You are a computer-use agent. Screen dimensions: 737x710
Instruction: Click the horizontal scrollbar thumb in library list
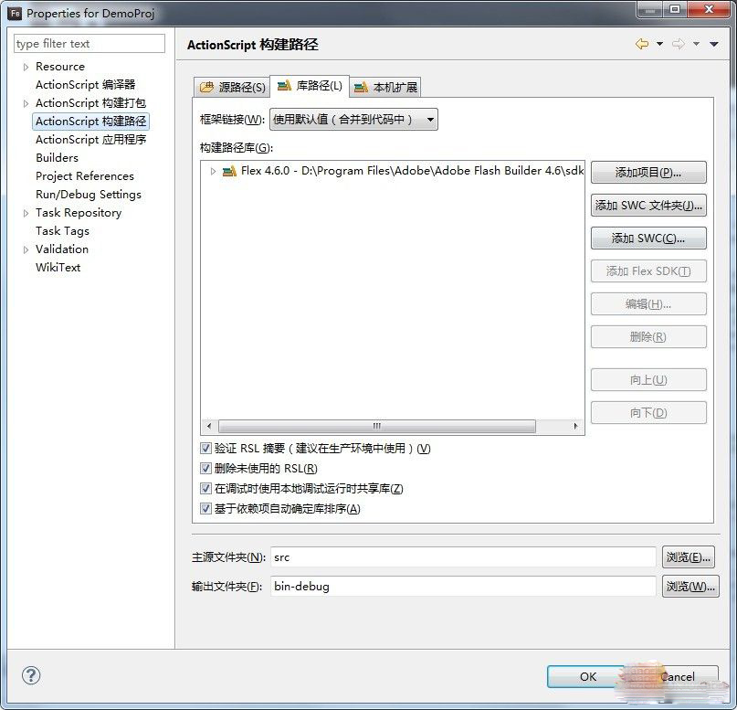(x=377, y=426)
